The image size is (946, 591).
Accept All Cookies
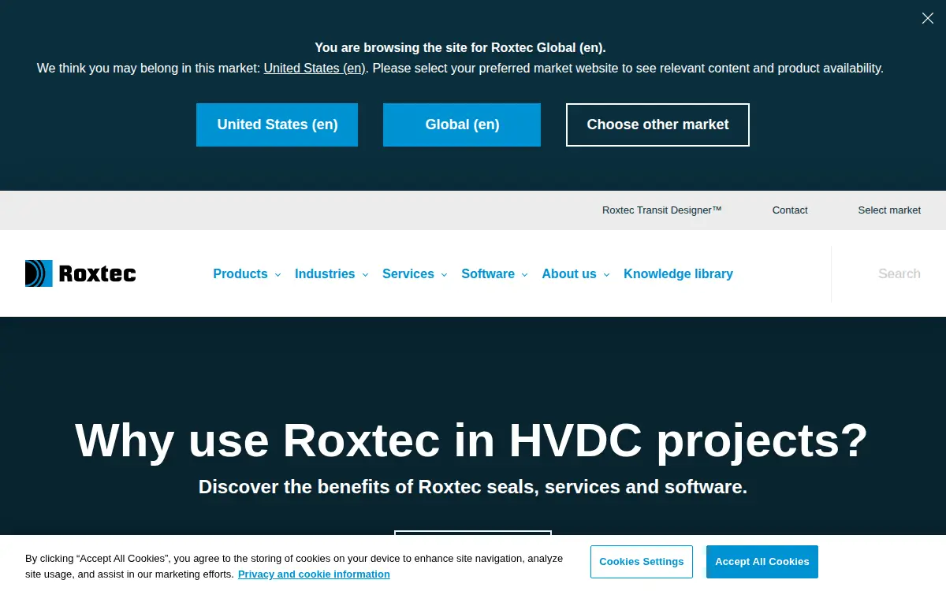(762, 562)
